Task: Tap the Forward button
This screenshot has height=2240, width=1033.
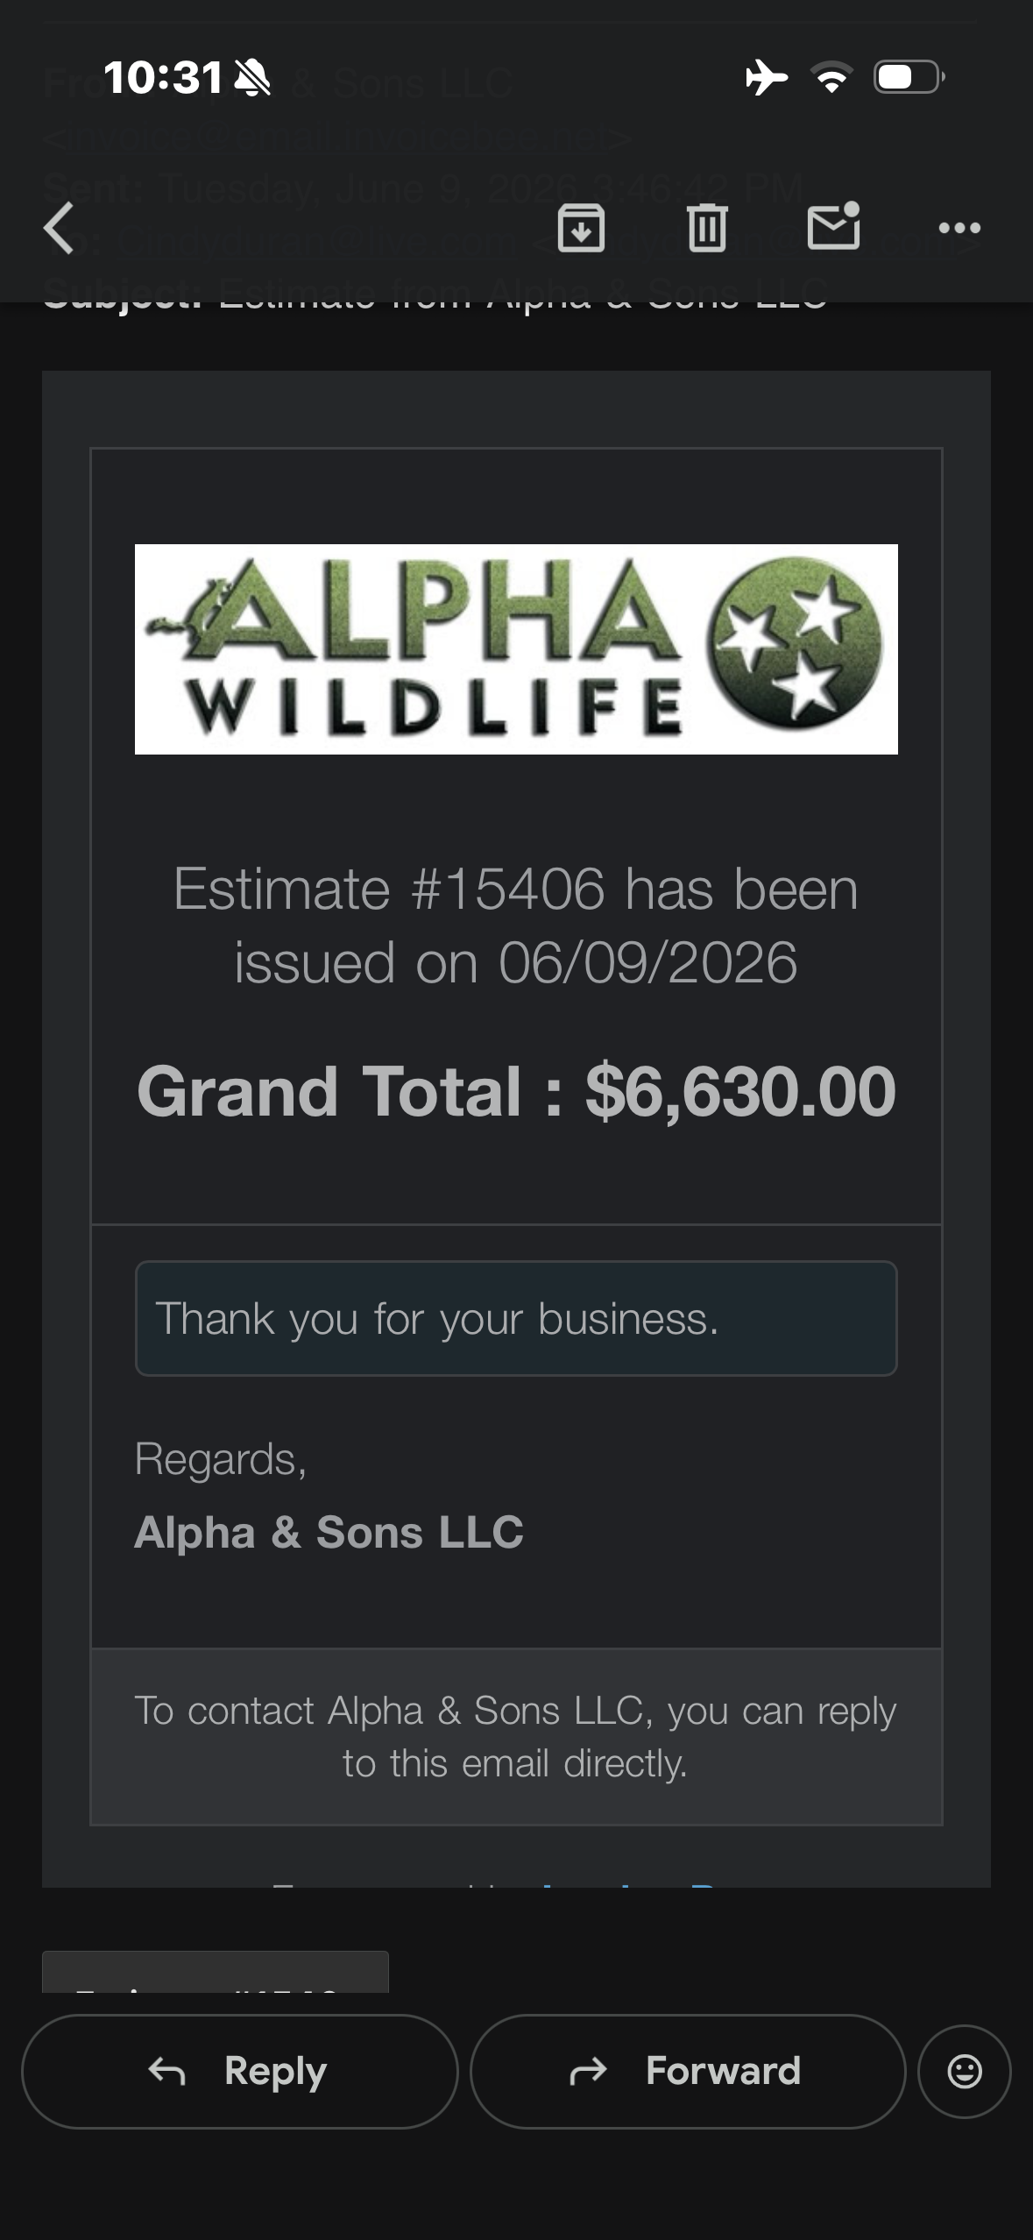Action: (x=688, y=2071)
